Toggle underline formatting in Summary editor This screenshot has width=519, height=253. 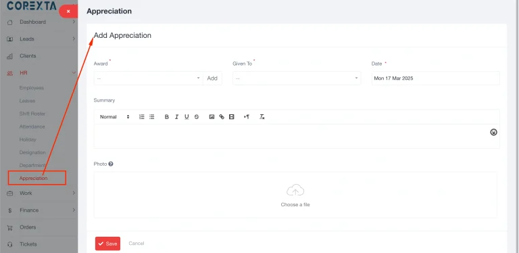187,116
